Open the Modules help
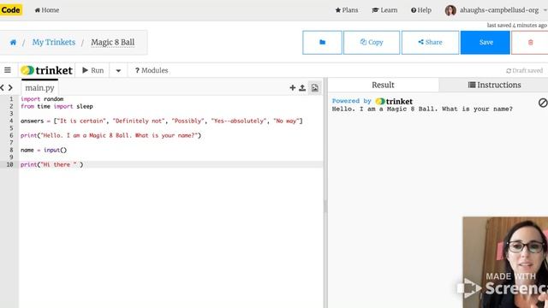 (x=152, y=70)
